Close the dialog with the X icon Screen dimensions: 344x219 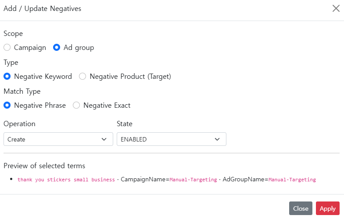[336, 9]
